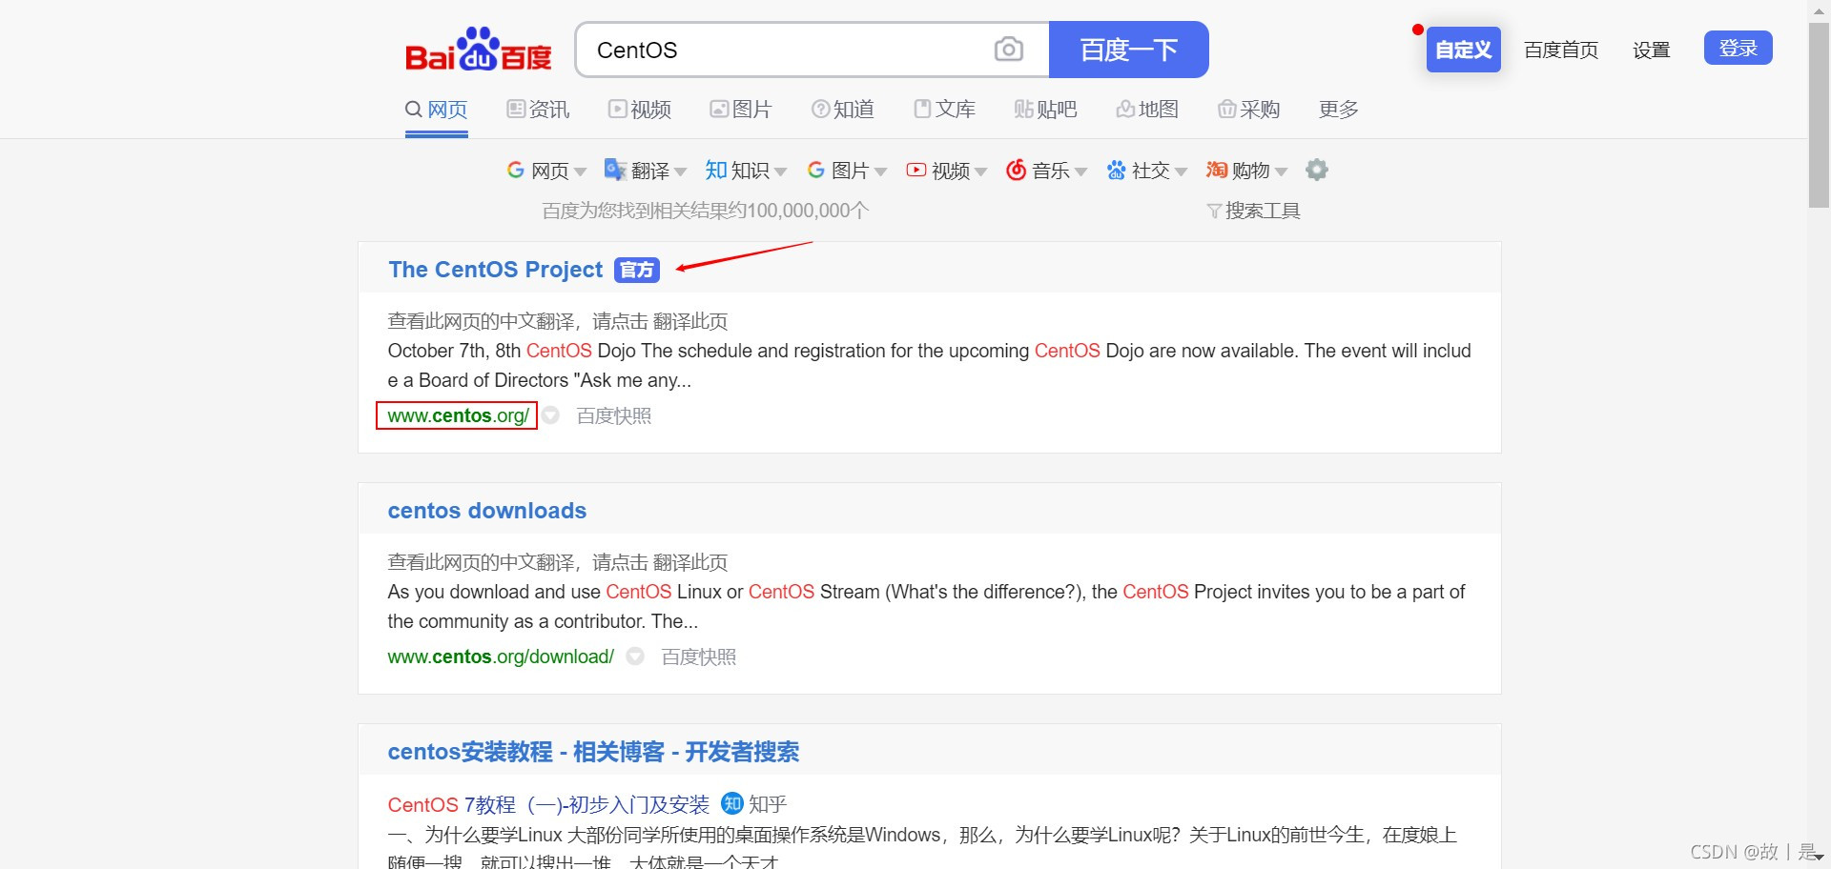Click the 官方 official badge
1831x869 pixels.
pos(637,271)
